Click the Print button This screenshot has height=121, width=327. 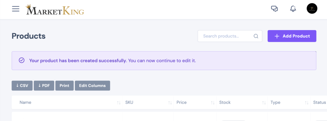pos(65,86)
